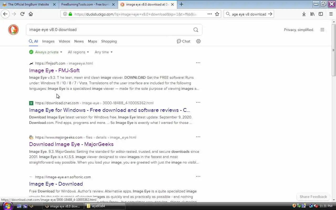This screenshot has height=210, width=336.
Task: Select the Maps results tab
Action: coord(92,41)
